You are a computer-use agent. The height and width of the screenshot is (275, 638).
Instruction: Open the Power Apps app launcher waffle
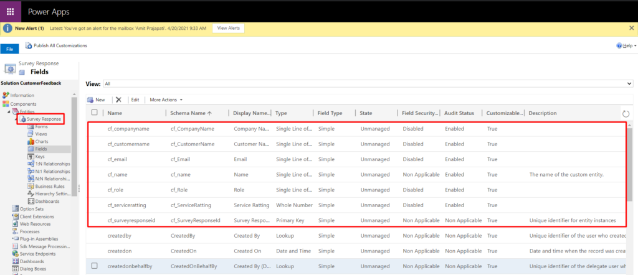coord(11,11)
